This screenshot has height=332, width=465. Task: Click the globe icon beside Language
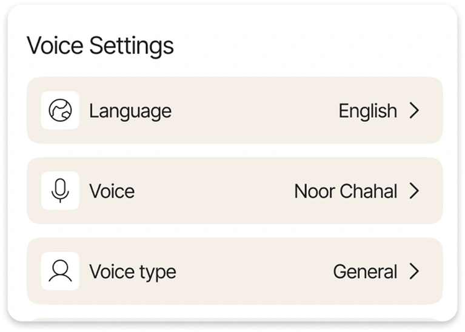point(60,110)
